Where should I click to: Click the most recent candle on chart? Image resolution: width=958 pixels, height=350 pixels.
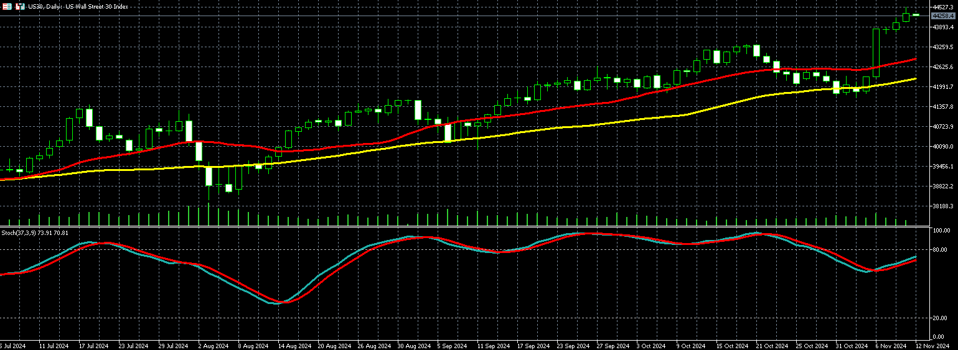click(916, 14)
